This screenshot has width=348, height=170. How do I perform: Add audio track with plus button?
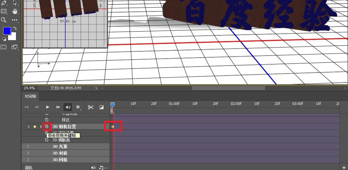(x=344, y=168)
